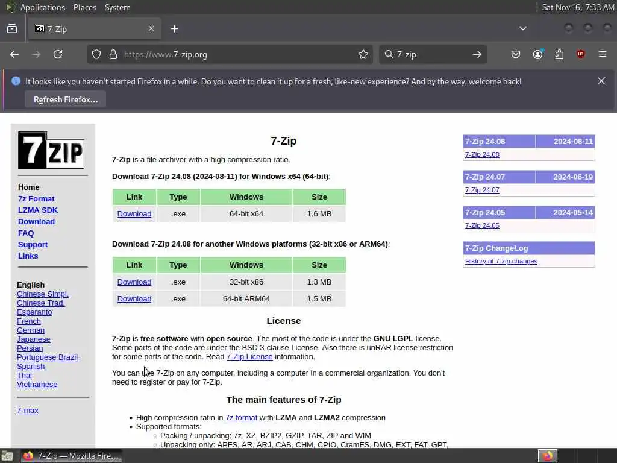617x463 pixels.
Task: Switch language to French
Action: coord(29,321)
